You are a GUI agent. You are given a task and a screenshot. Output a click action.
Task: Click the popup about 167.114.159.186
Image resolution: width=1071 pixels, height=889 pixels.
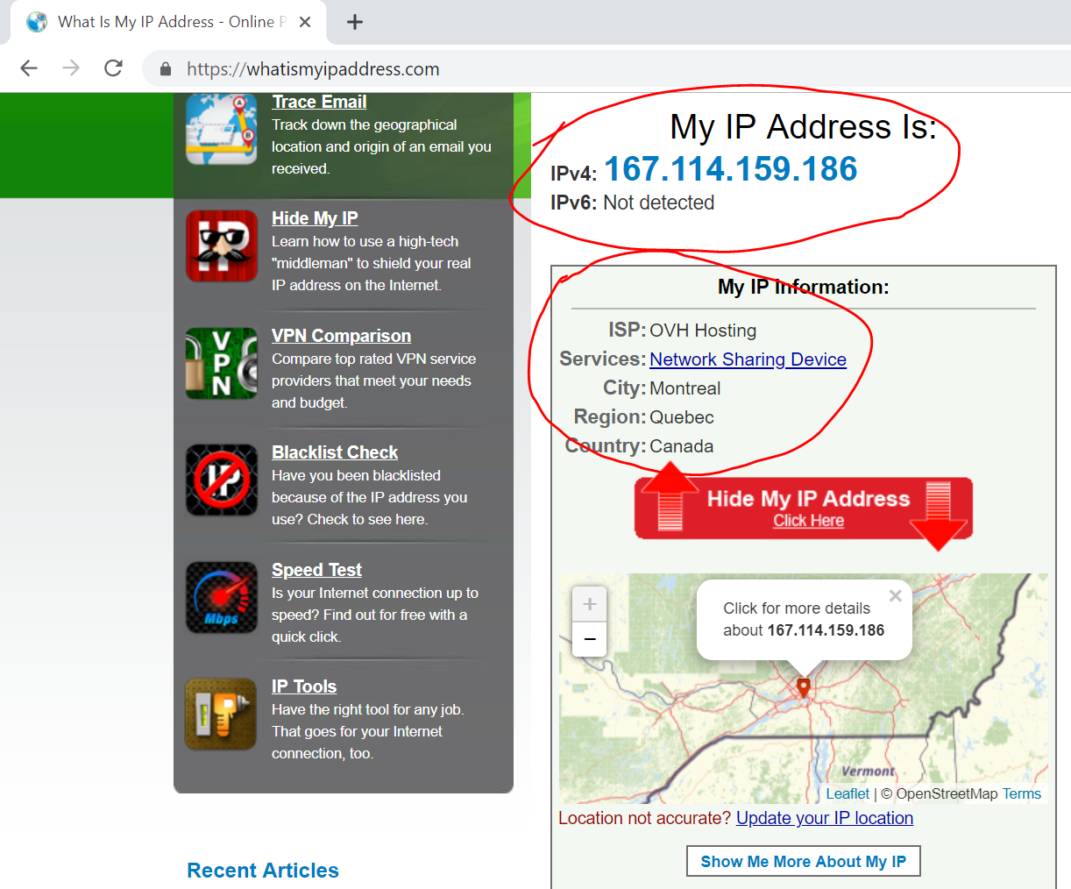pos(804,619)
